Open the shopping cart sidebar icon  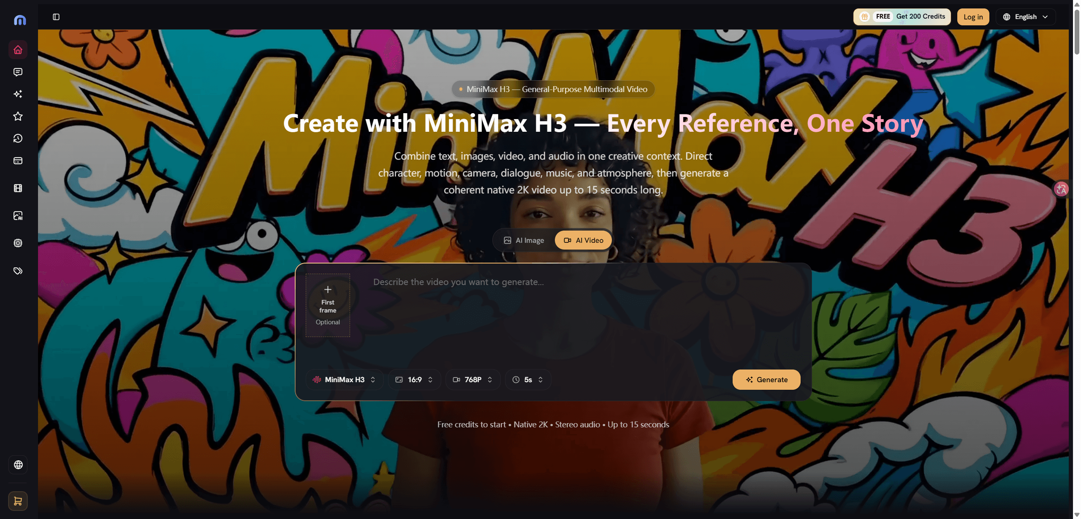[18, 501]
